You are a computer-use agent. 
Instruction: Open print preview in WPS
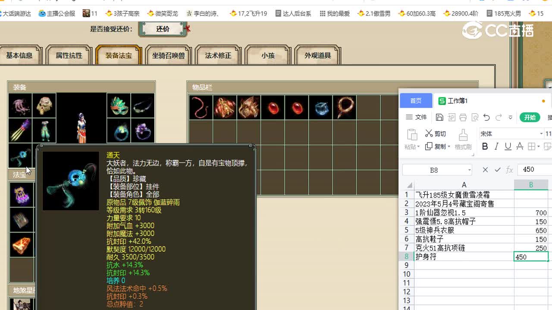pyautogui.click(x=475, y=118)
